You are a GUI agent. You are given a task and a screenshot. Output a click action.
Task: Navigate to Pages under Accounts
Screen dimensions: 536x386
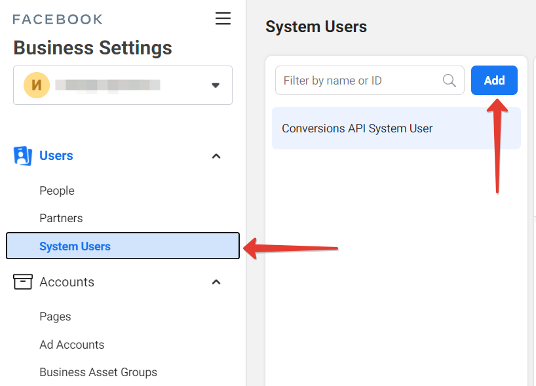click(x=55, y=317)
